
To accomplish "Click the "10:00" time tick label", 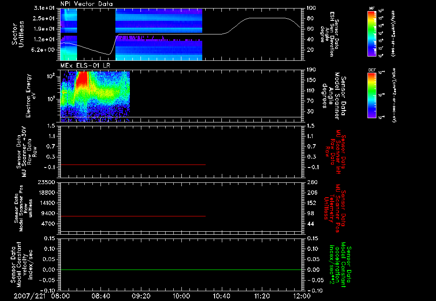I will pyautogui.click(x=181, y=296).
